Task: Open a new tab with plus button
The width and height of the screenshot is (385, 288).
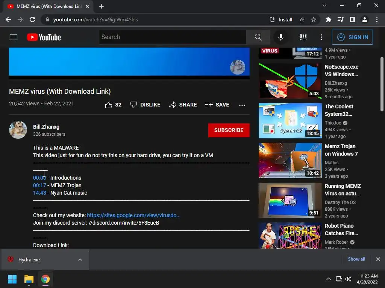Action: point(102,6)
